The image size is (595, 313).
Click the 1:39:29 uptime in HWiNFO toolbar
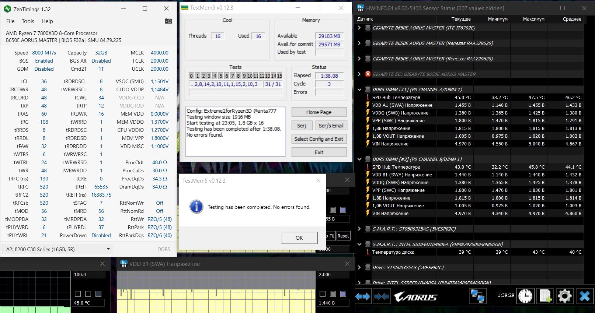pos(505,295)
